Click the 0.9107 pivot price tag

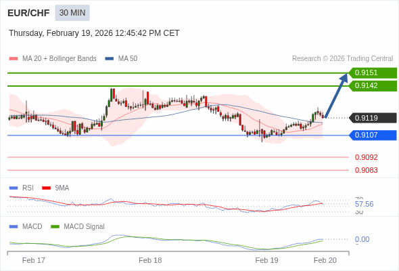click(373, 135)
